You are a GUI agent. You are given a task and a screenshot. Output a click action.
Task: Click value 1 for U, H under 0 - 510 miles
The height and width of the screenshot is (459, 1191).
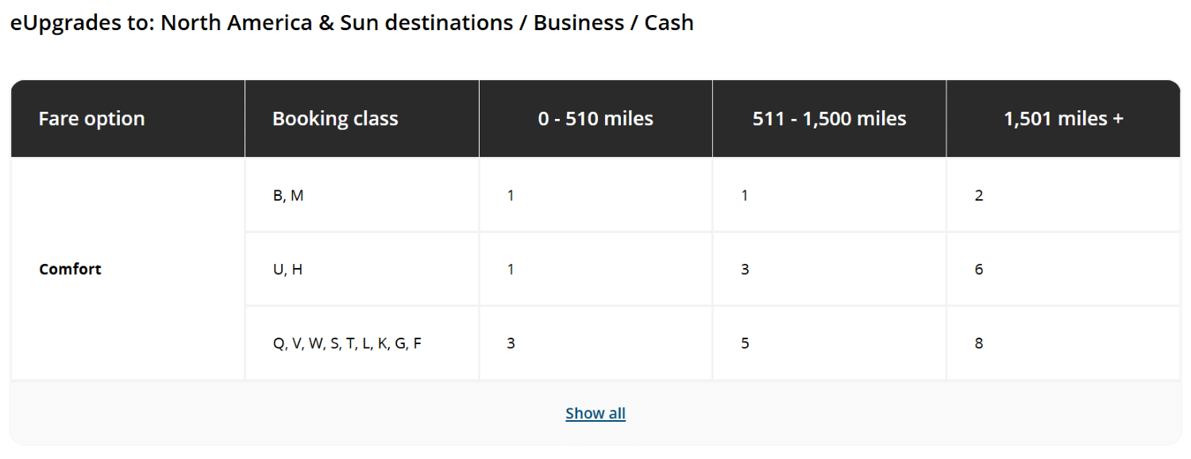pos(511,269)
